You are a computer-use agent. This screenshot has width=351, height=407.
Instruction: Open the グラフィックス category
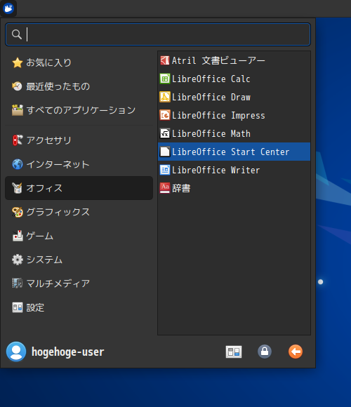click(x=79, y=212)
